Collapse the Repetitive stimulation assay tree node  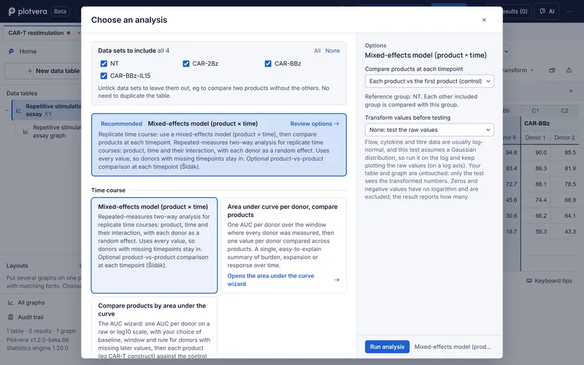pyautogui.click(x=7, y=110)
